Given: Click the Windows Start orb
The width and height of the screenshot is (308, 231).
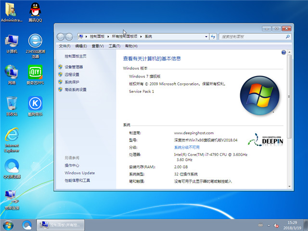Looking at the screenshot, I should 8,225.
